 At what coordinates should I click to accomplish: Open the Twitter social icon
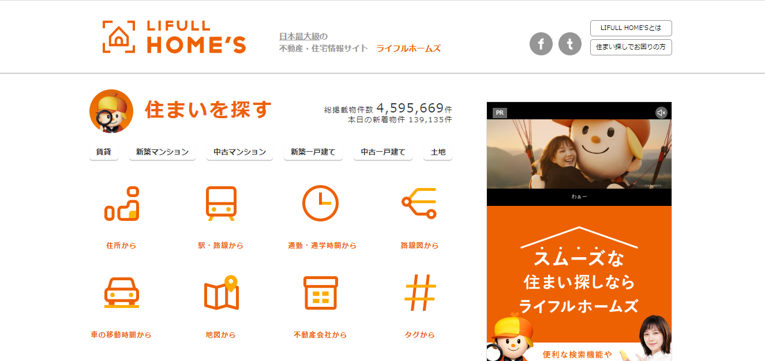(x=569, y=44)
